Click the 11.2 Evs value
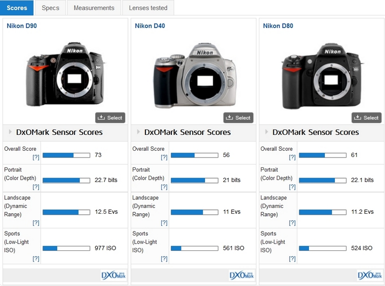The image size is (385, 286). (362, 212)
